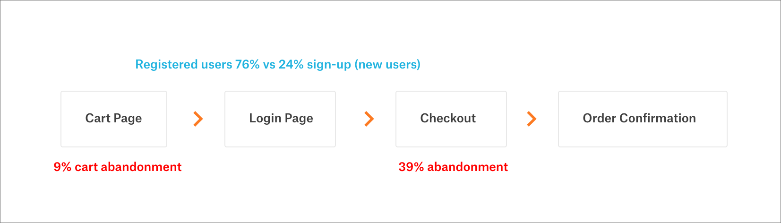781x223 pixels.
Task: Select the Login Page step box
Action: [x=280, y=119]
